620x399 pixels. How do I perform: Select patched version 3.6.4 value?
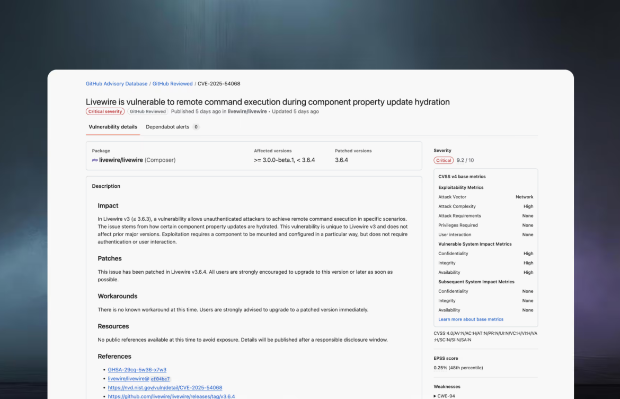pyautogui.click(x=341, y=160)
